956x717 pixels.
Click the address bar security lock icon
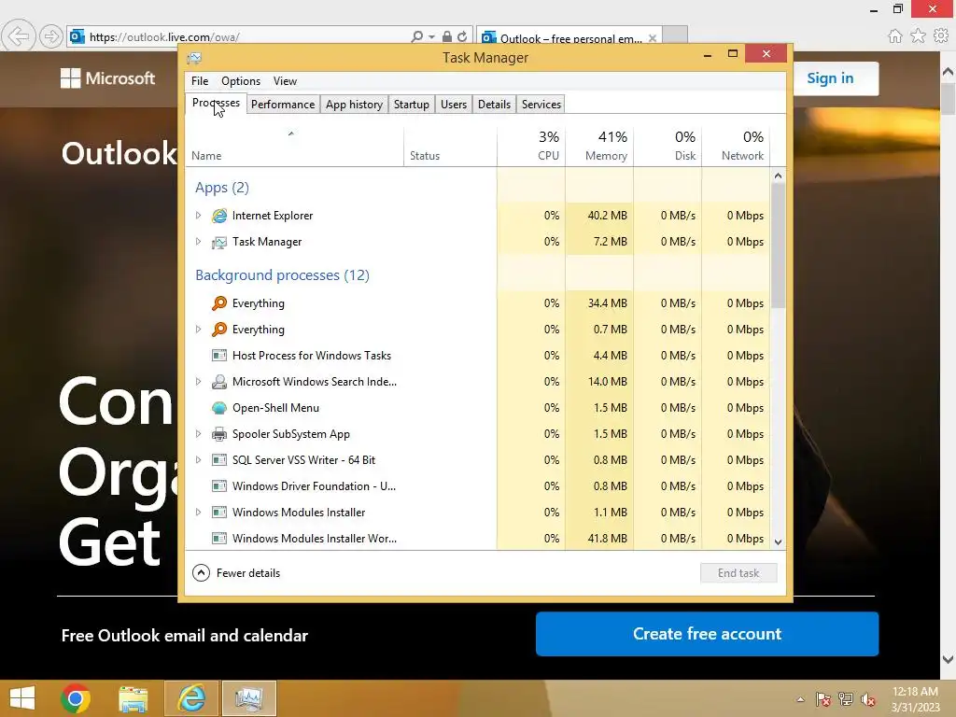pos(447,36)
